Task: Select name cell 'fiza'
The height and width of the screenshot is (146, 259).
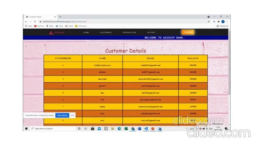Action: click(x=102, y=93)
